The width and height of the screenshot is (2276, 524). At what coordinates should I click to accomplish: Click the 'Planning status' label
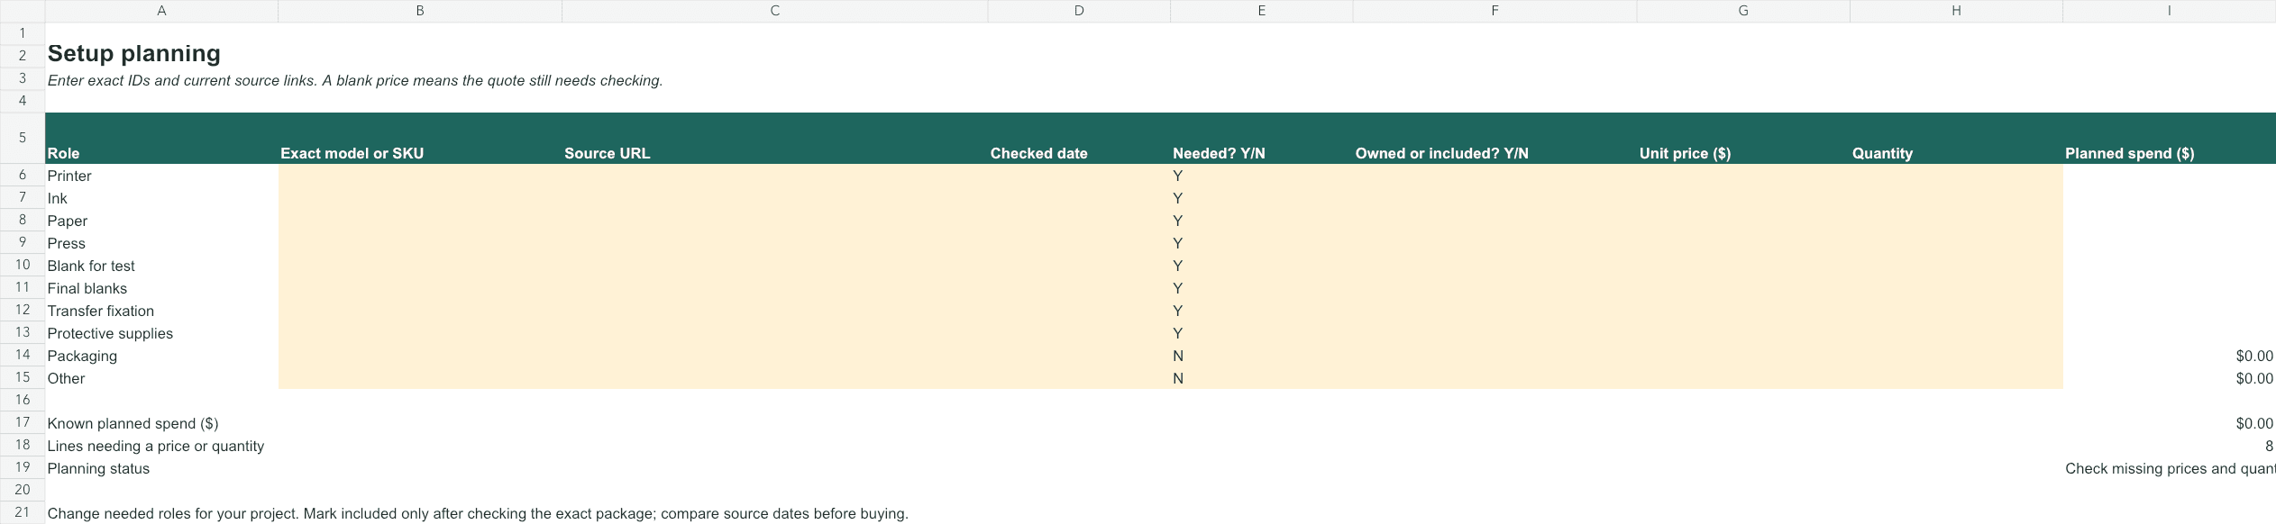pyautogui.click(x=98, y=468)
